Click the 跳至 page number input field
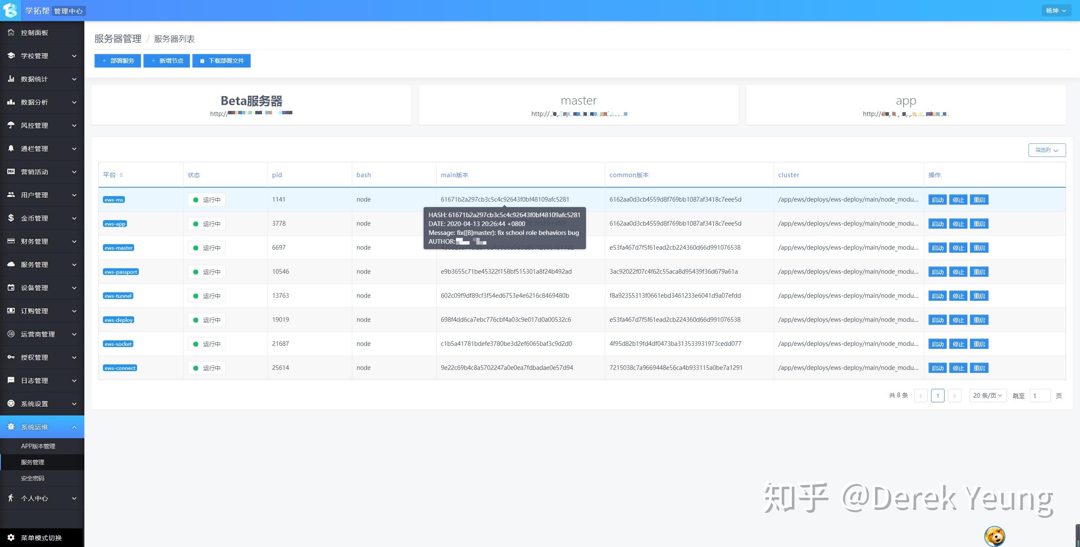The height and width of the screenshot is (547, 1080). point(1039,396)
